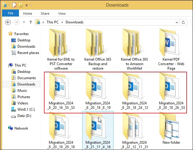The image size is (193, 150).
Task: Select Kernel Office 365 Backup and restore folder
Action: (x=98, y=49)
